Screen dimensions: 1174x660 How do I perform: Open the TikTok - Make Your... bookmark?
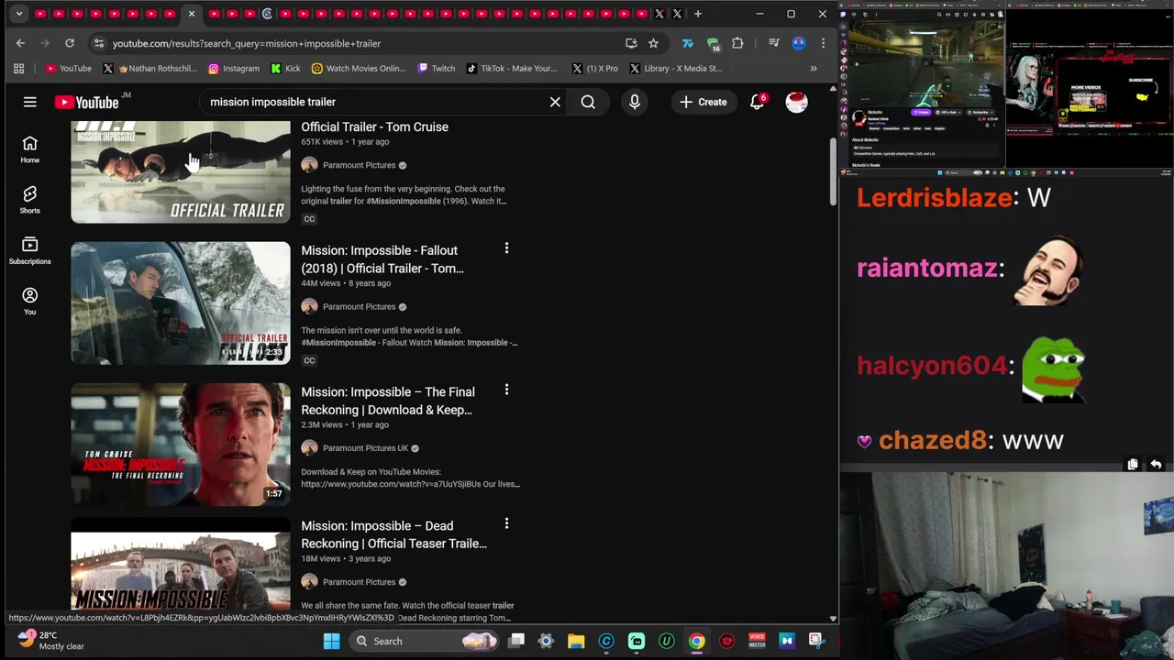coord(512,68)
